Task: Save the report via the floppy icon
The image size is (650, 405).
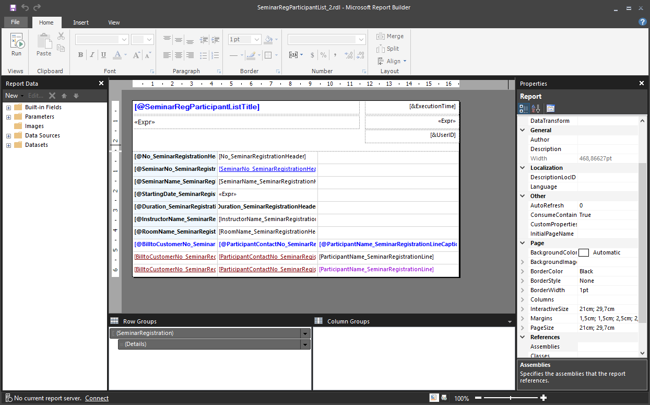Action: (13, 7)
